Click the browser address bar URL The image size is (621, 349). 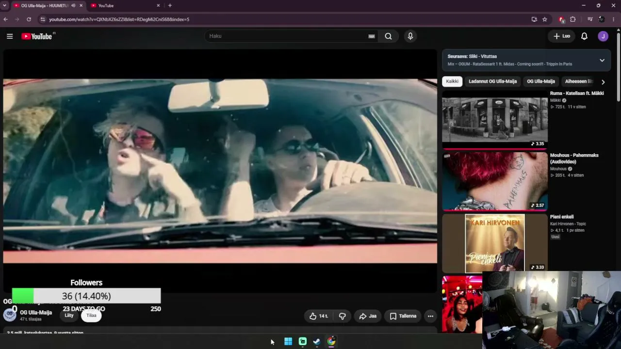point(119,19)
